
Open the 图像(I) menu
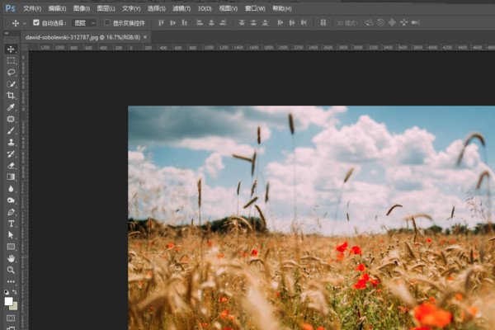pos(81,7)
